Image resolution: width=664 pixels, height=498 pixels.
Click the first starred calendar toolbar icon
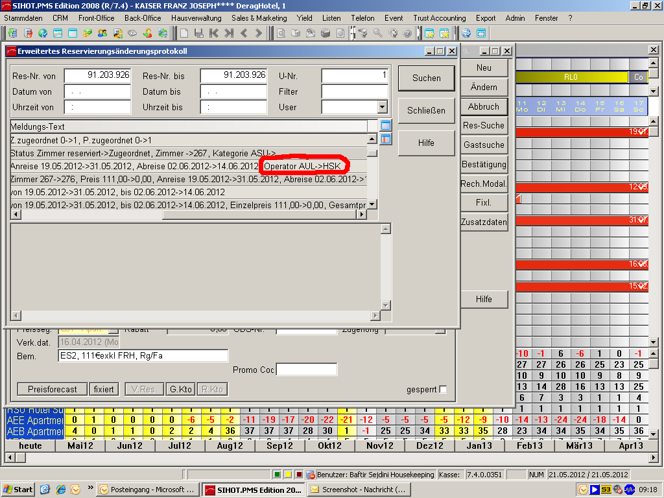pos(429,33)
